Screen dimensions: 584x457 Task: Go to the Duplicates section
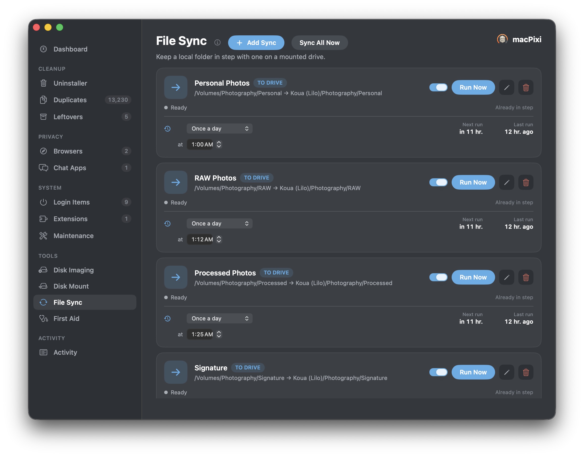coord(85,100)
